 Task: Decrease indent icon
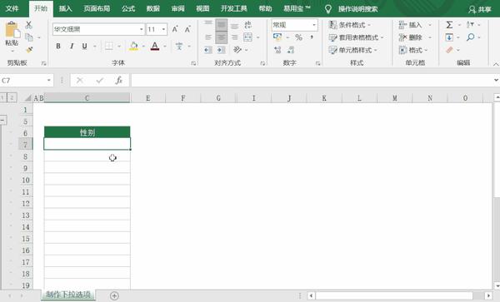point(207,50)
